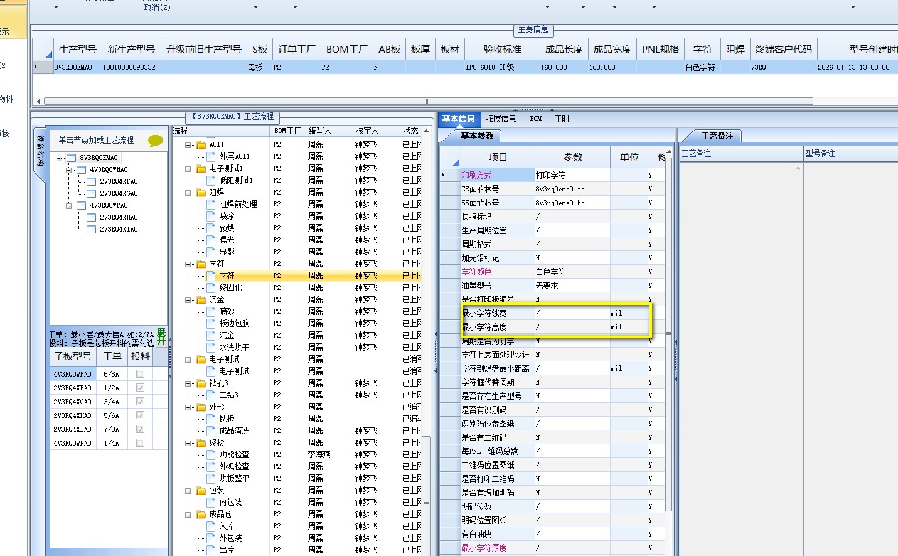Toggle 投料 checkbox for 4V3RQ0WPA0 row

[x=140, y=374]
